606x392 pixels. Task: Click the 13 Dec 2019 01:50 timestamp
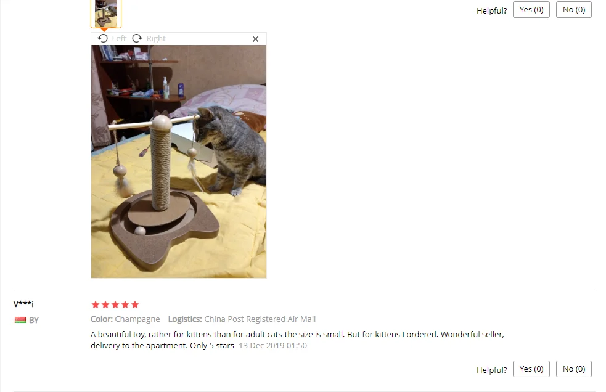click(272, 346)
